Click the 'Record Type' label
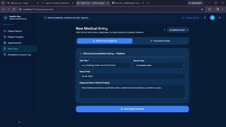This screenshot has height=127, width=226. (139, 61)
